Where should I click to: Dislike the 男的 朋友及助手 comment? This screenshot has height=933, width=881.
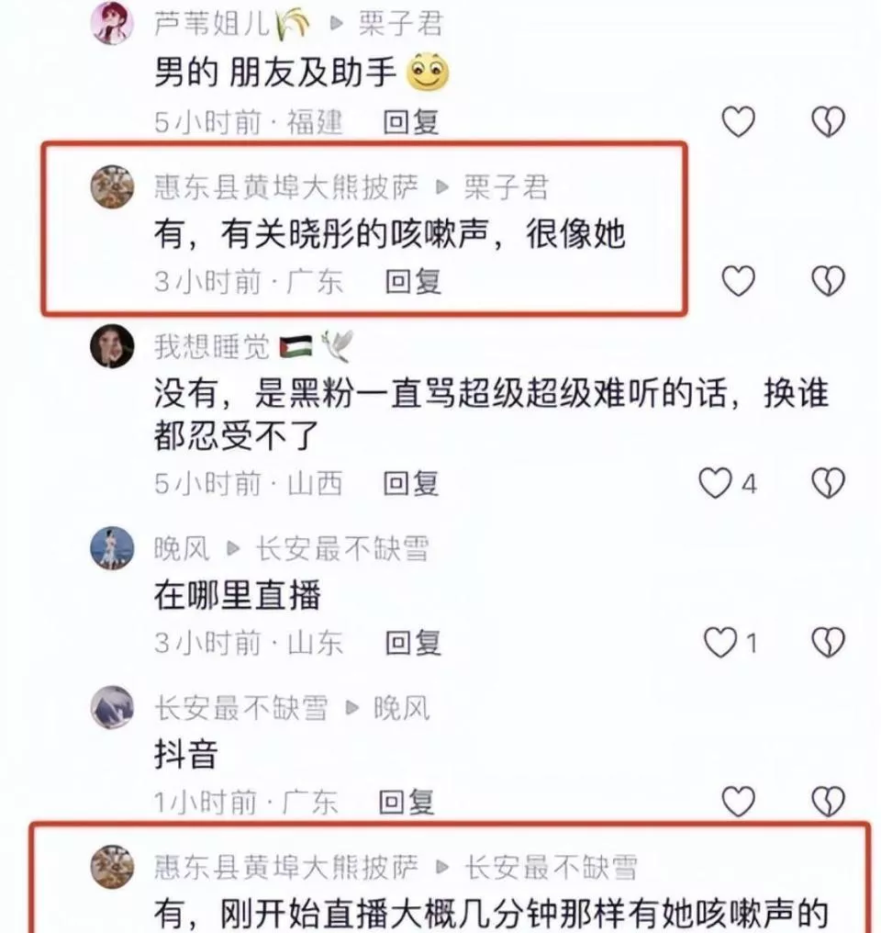pos(828,121)
